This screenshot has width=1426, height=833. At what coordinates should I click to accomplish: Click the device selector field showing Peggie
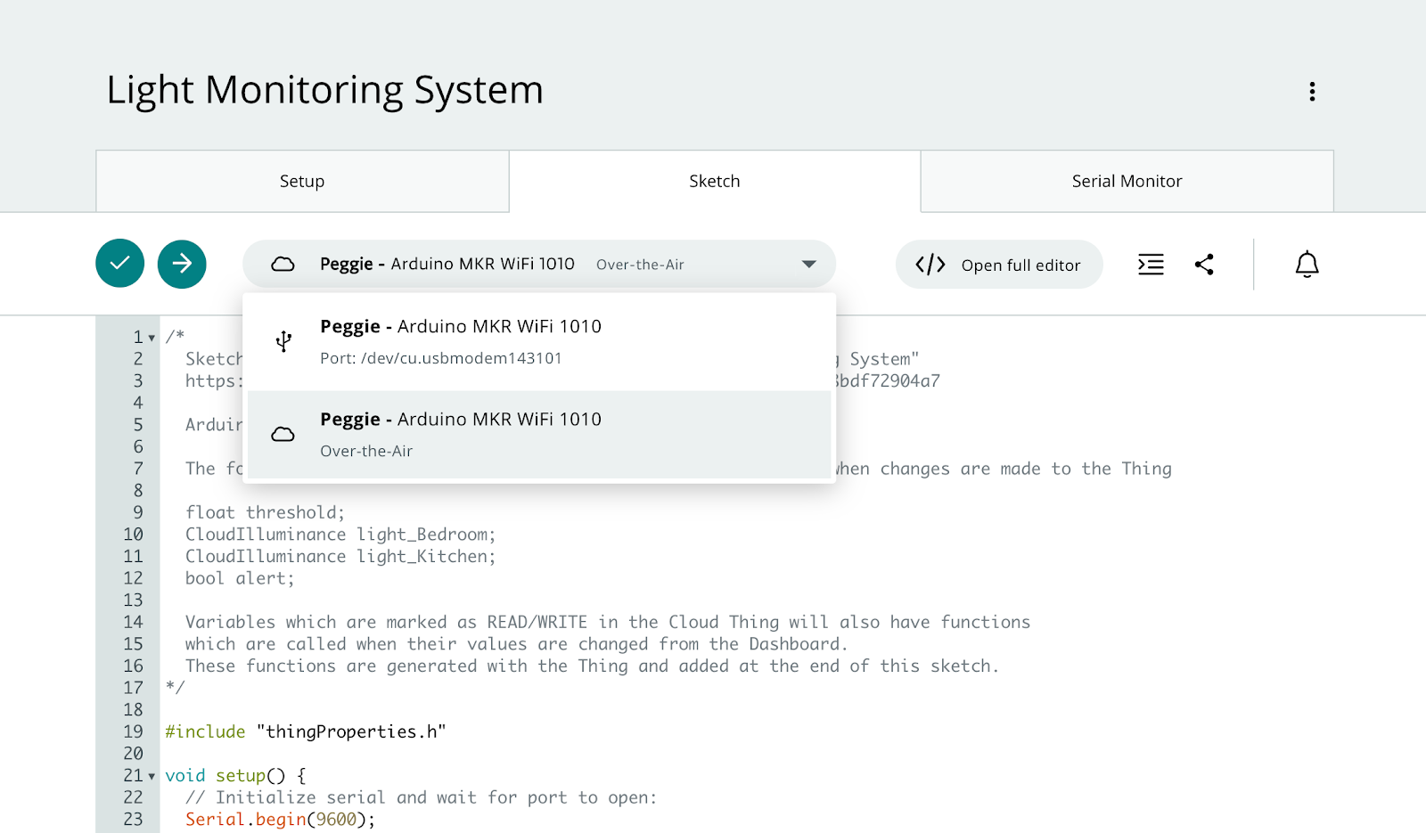pos(539,265)
